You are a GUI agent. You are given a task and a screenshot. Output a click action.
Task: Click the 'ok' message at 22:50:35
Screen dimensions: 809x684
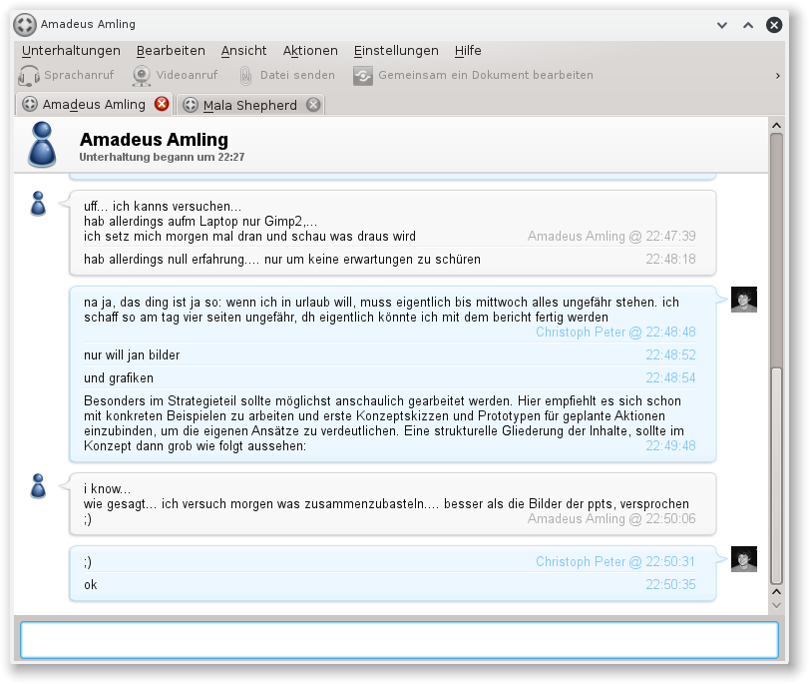tap(91, 584)
